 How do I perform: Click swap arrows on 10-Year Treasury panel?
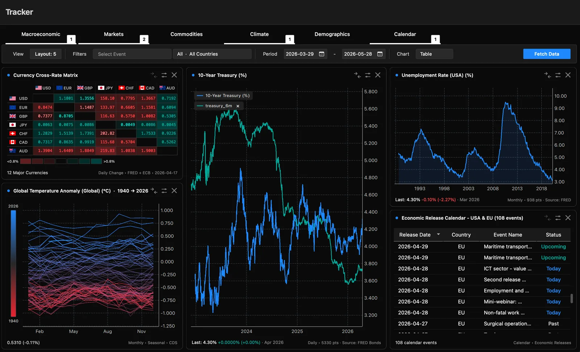(x=357, y=75)
